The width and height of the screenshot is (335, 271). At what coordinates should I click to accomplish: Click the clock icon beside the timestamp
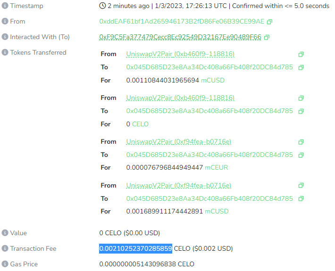coord(102,6)
